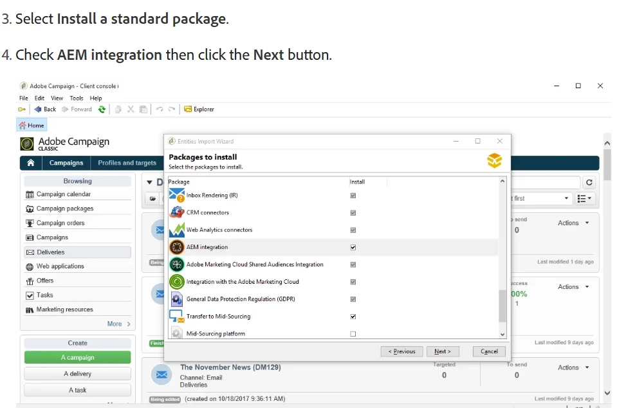This screenshot has height=408, width=617.
Task: Switch to Profiles and targets tab
Action: click(x=127, y=163)
